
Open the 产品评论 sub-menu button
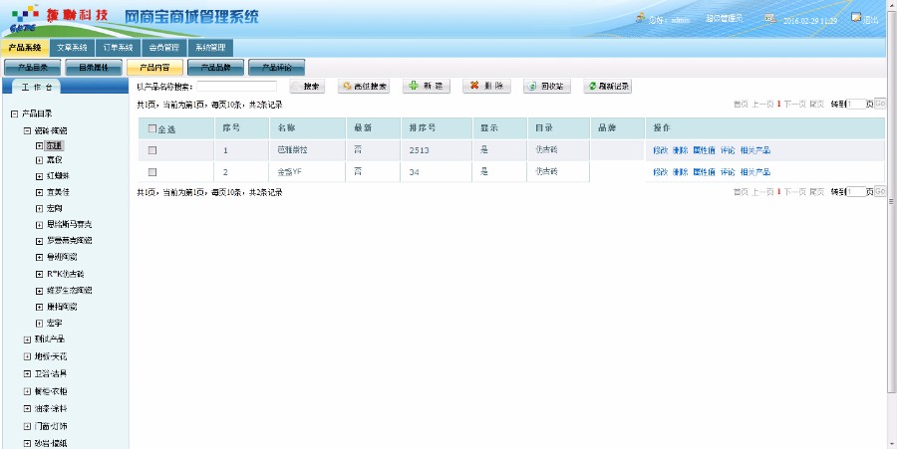tap(276, 68)
